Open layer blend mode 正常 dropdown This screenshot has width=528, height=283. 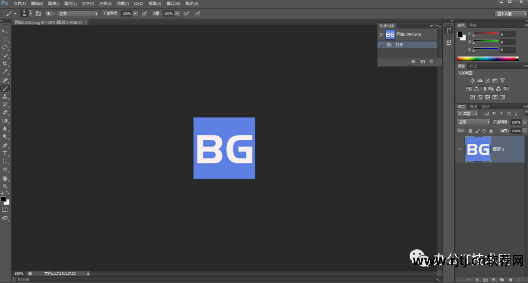pos(473,122)
